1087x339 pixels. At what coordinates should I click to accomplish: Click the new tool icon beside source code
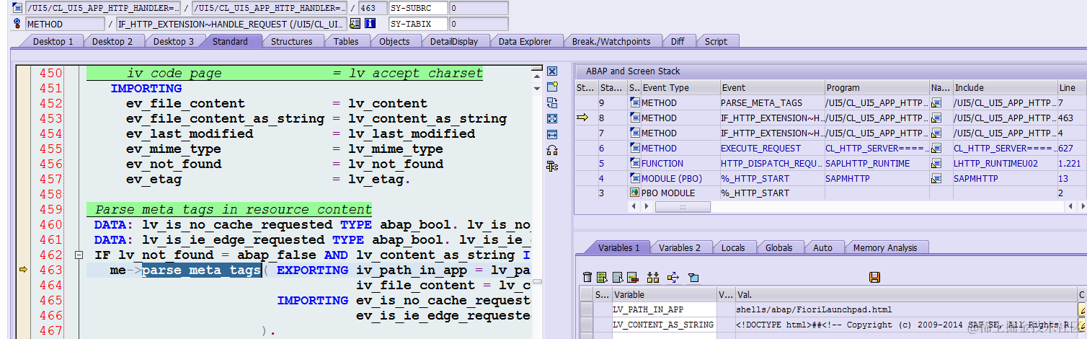pyautogui.click(x=552, y=87)
